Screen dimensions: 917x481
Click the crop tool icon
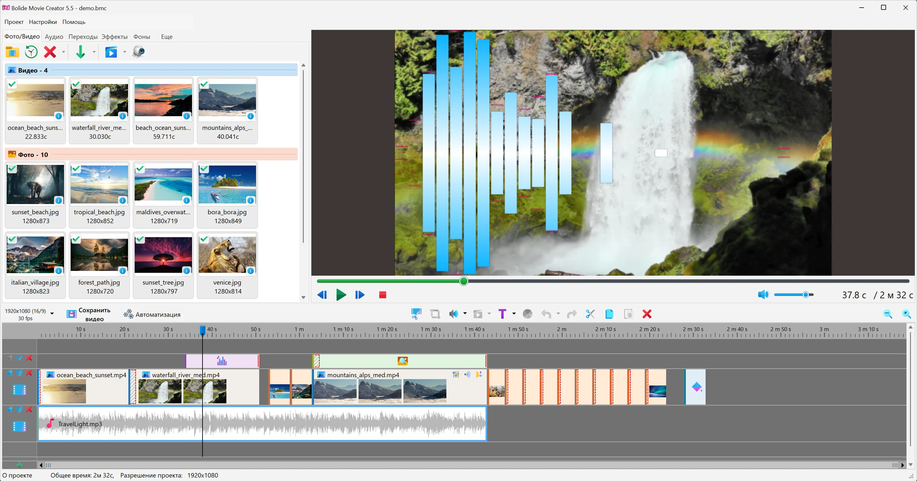coord(435,314)
